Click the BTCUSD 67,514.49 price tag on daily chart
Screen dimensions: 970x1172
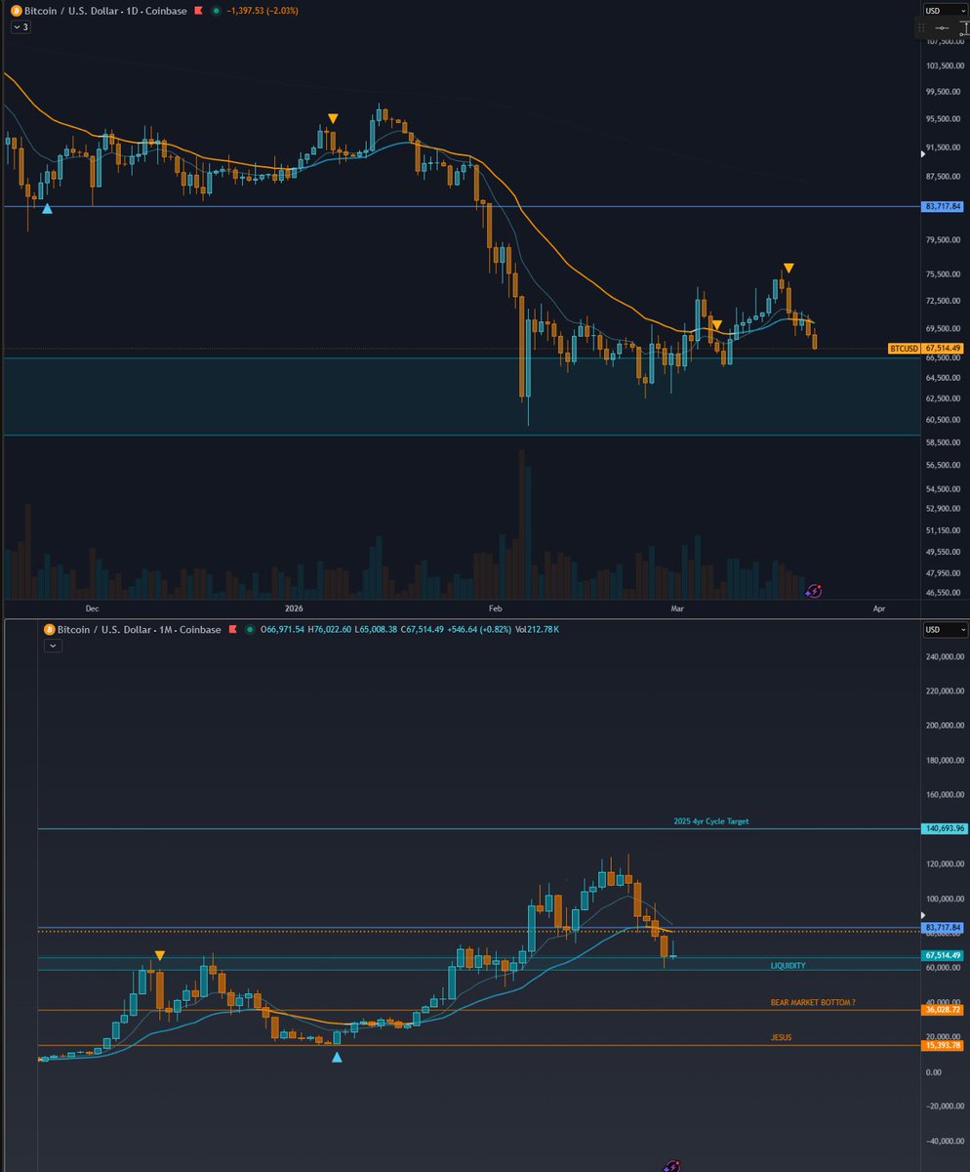pos(926,348)
